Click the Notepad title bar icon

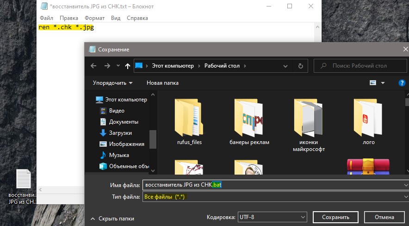pyautogui.click(x=44, y=6)
